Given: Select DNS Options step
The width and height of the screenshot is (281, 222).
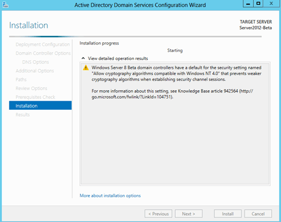Looking at the screenshot, I should tap(35, 62).
